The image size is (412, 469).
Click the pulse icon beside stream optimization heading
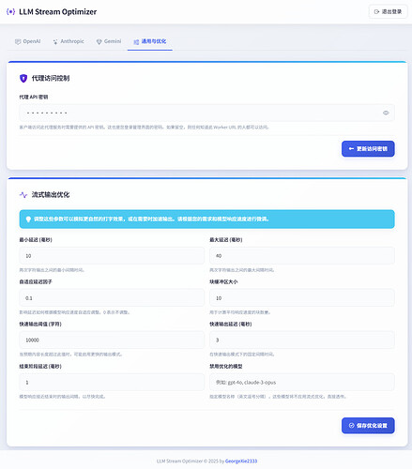click(x=23, y=195)
